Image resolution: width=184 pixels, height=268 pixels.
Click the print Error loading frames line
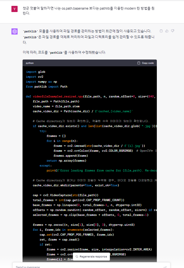(102, 171)
